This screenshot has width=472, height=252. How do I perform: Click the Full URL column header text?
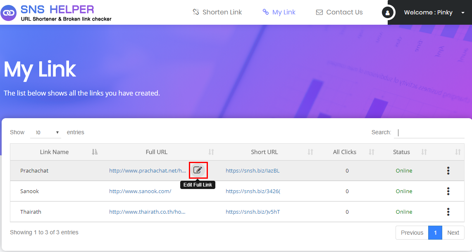pyautogui.click(x=157, y=152)
